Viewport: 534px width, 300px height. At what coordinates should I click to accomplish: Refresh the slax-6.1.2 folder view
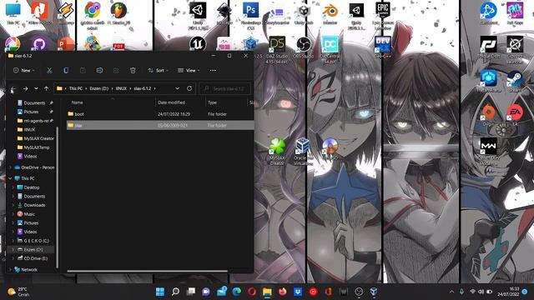coord(189,88)
